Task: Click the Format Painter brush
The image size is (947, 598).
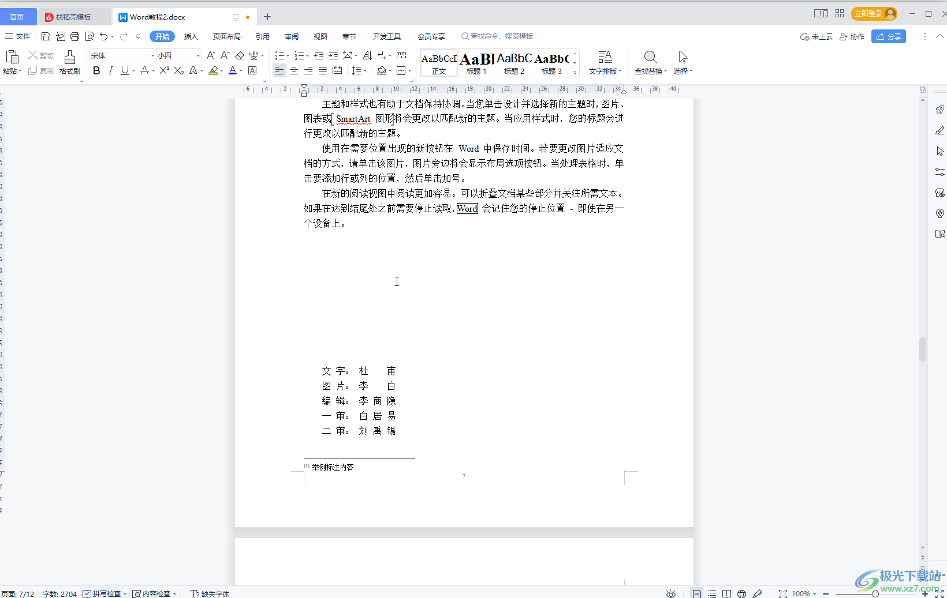Action: [x=69, y=57]
